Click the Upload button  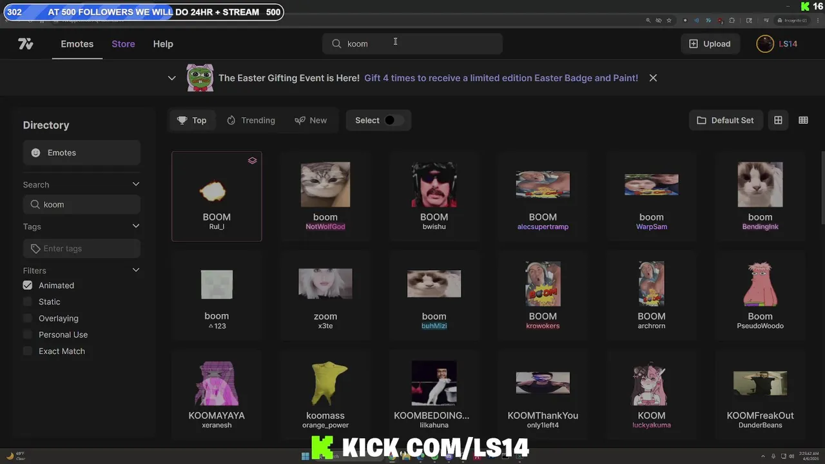(x=710, y=44)
